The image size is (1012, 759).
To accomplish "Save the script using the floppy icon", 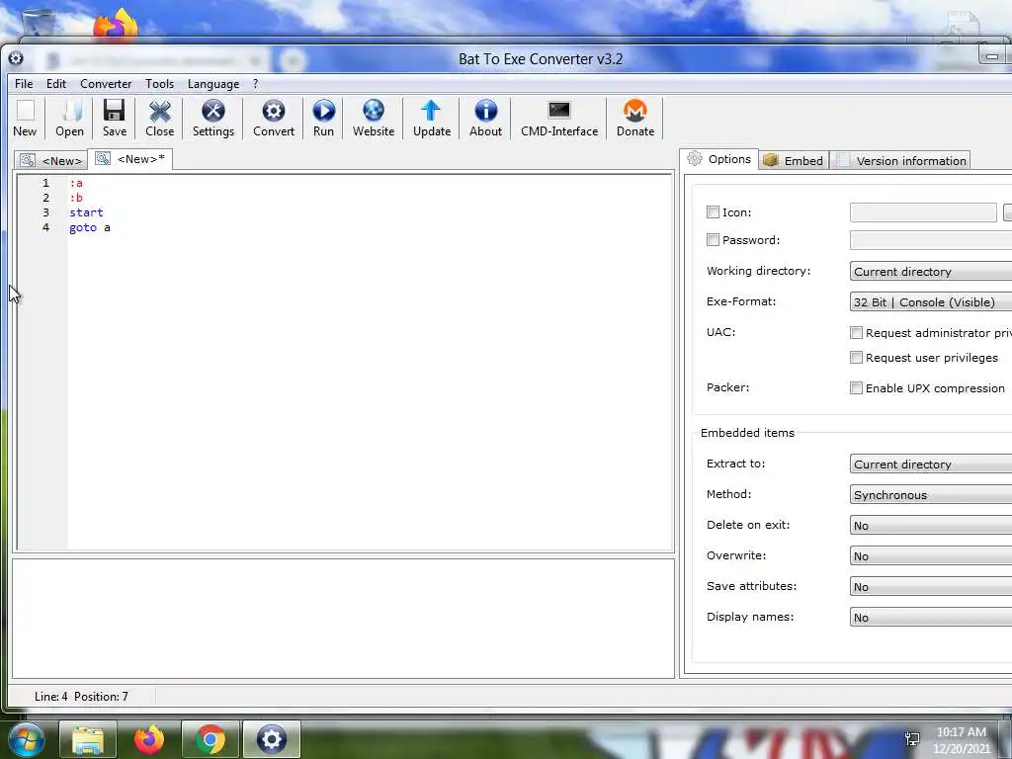I will click(x=115, y=119).
